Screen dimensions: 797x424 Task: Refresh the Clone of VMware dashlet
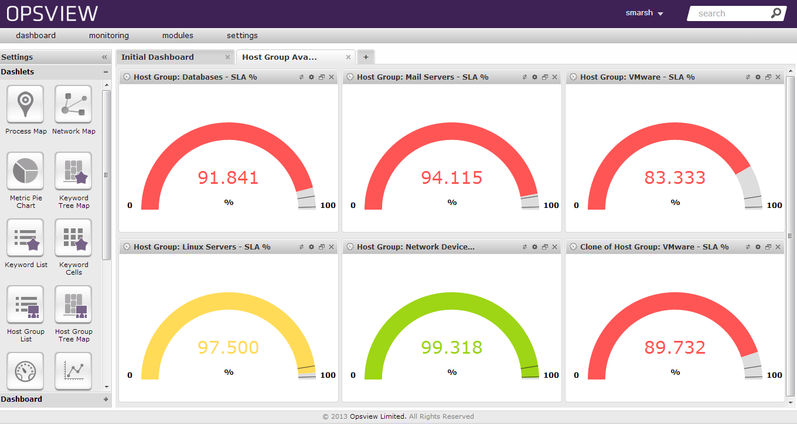(748, 247)
